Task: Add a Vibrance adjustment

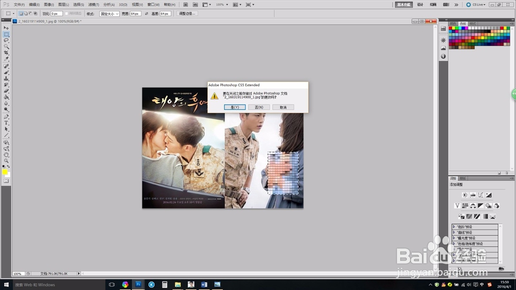Action: 457,206
